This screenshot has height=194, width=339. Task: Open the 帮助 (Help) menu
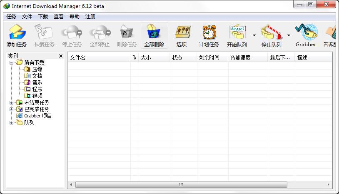click(75, 17)
